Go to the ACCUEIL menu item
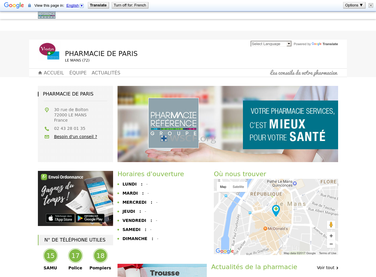This screenshot has height=277, width=376. (x=54, y=73)
